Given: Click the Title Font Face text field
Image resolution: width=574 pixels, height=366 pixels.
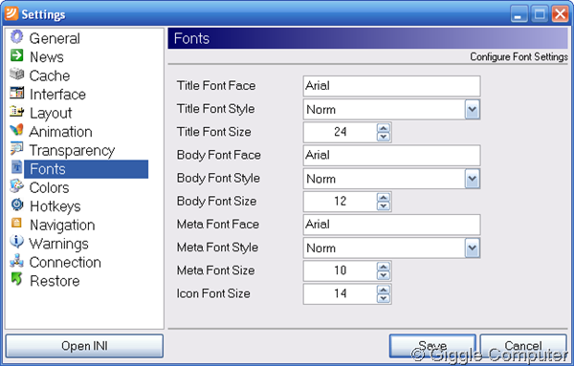Looking at the screenshot, I should [x=391, y=86].
